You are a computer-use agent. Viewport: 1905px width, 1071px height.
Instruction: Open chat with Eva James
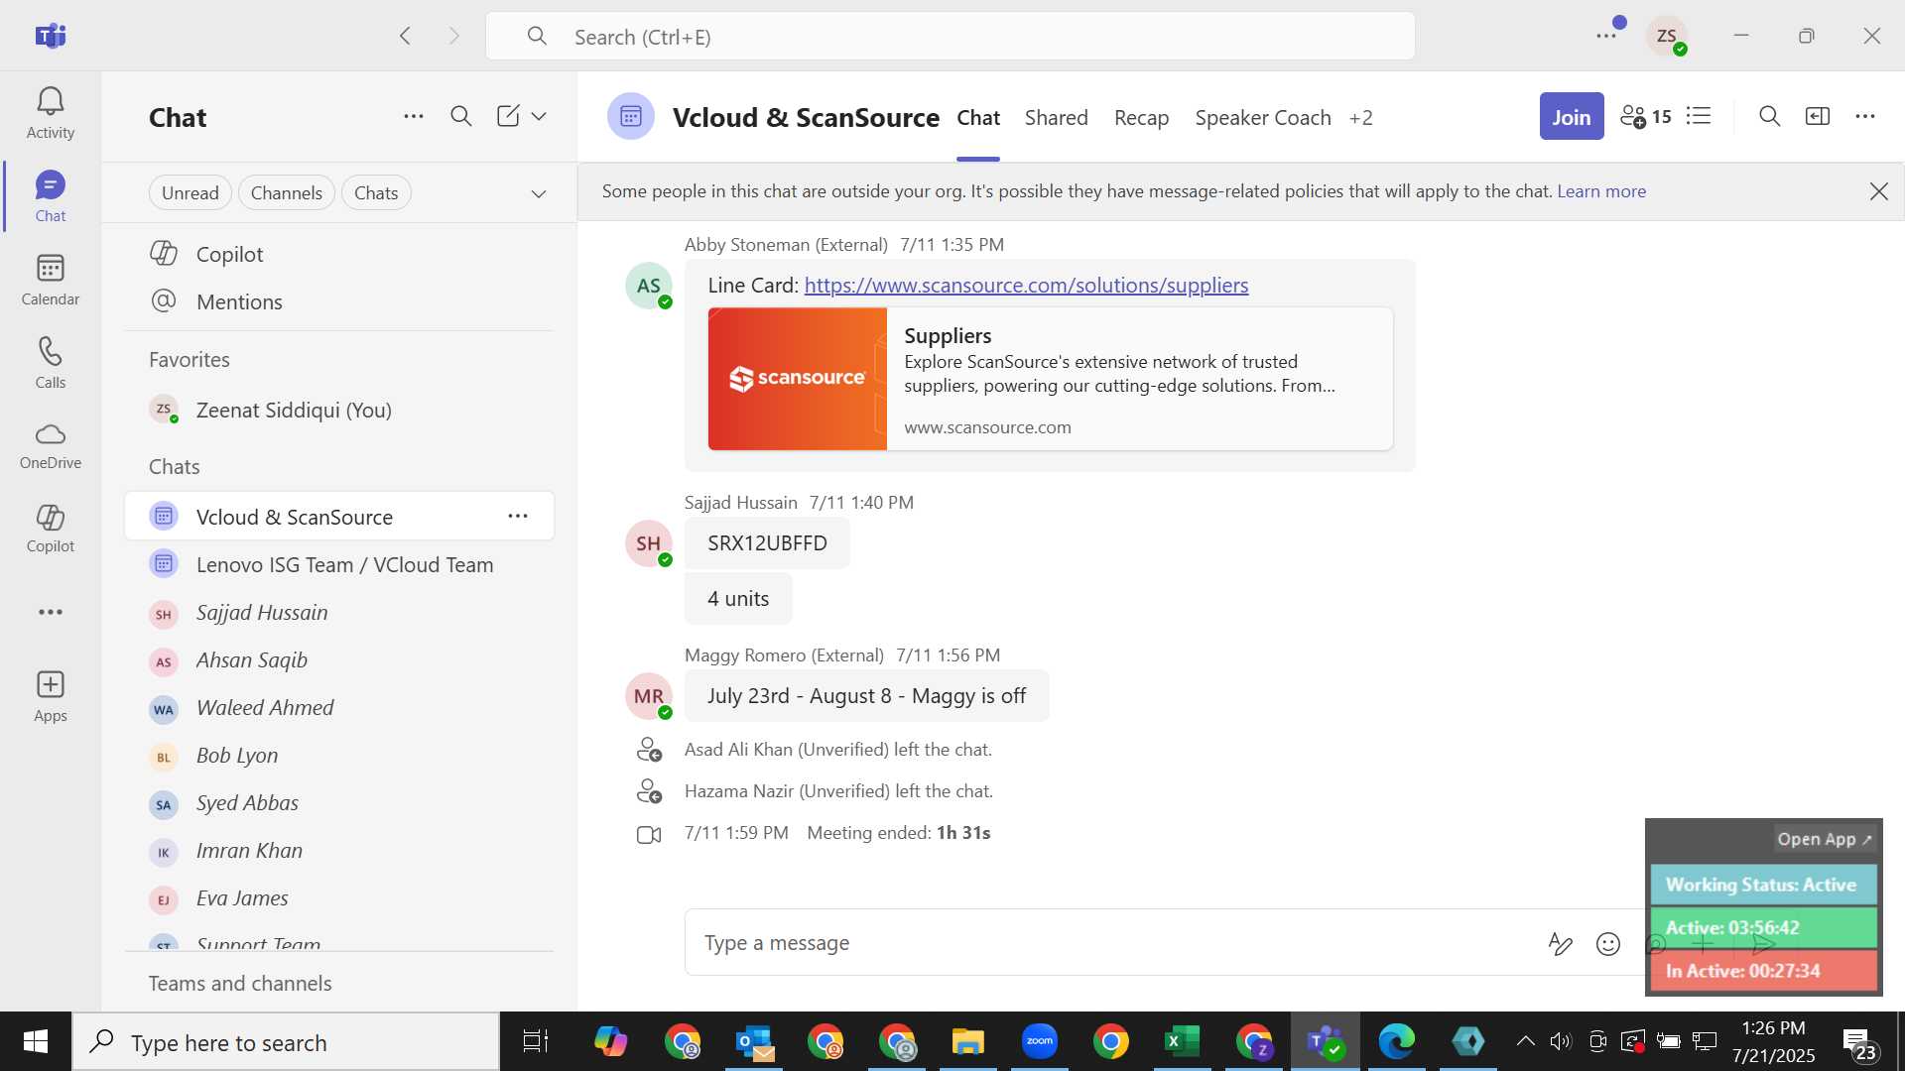(339, 897)
